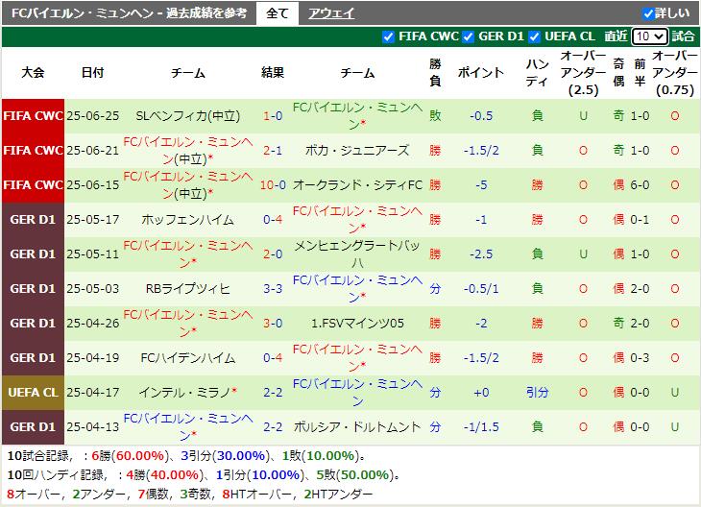Screen dimensions: 701x507
Task: Click the half-time score 6-0
Action: click(640, 184)
